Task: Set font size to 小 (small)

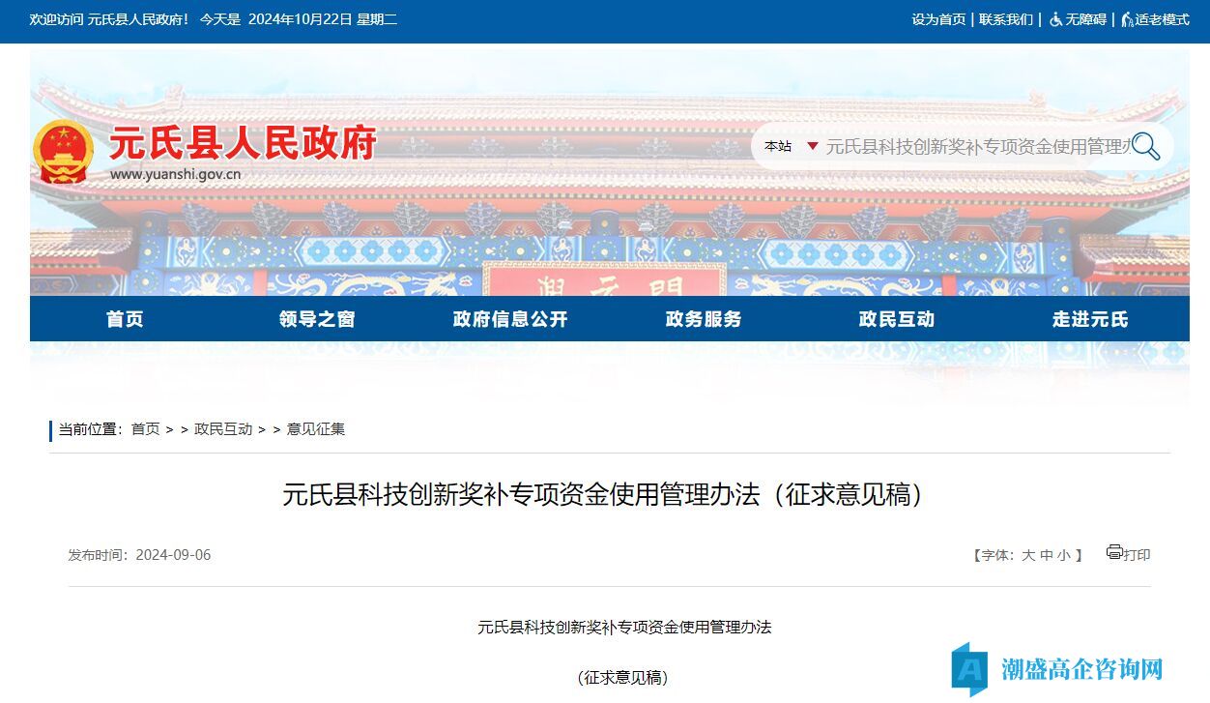Action: 1063,555
